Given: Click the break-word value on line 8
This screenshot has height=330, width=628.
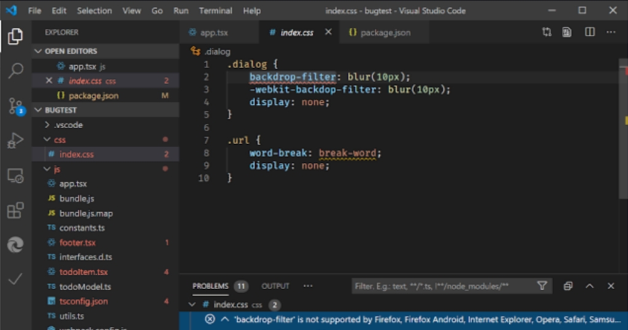Looking at the screenshot, I should [348, 153].
